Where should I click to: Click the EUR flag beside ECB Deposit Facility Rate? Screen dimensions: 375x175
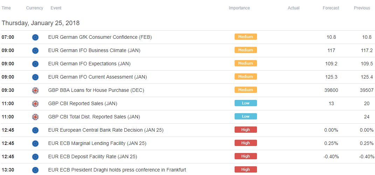35,156
